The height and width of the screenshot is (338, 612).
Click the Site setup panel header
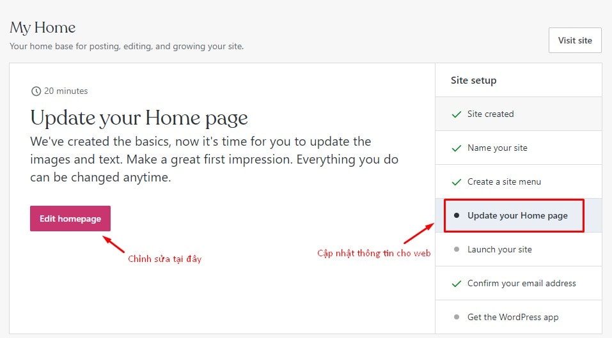point(473,81)
